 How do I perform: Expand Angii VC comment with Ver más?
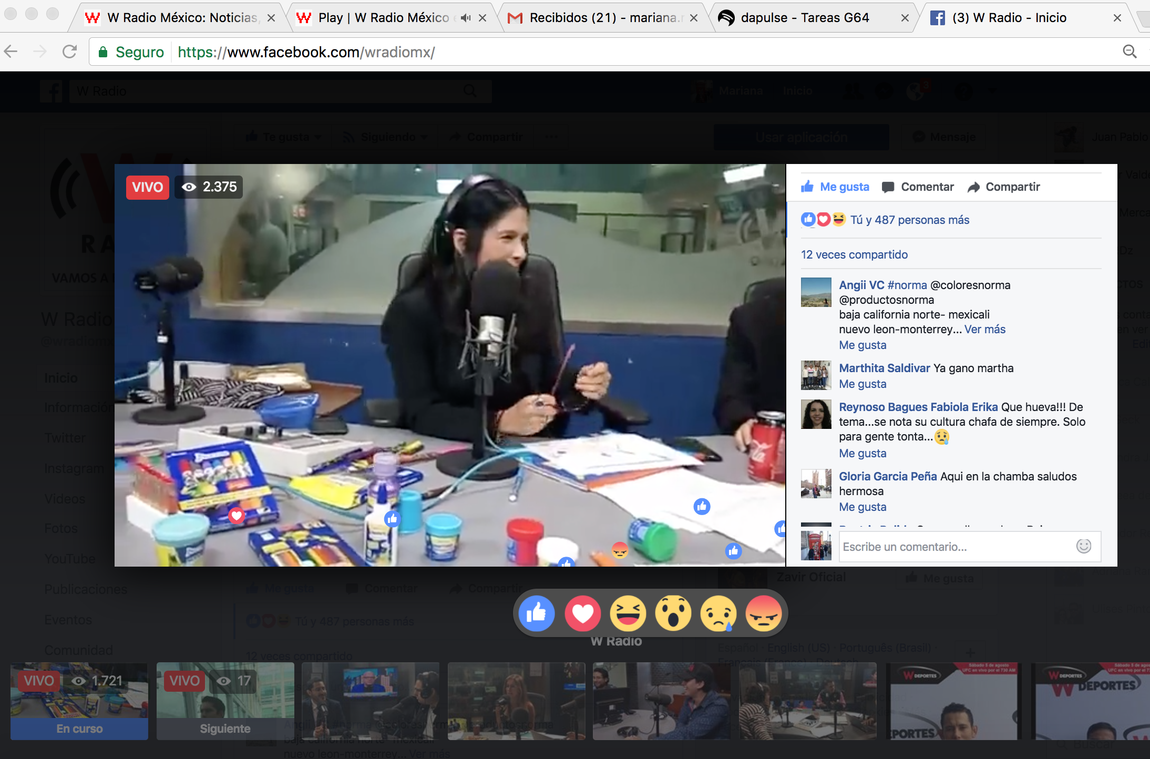pos(984,329)
